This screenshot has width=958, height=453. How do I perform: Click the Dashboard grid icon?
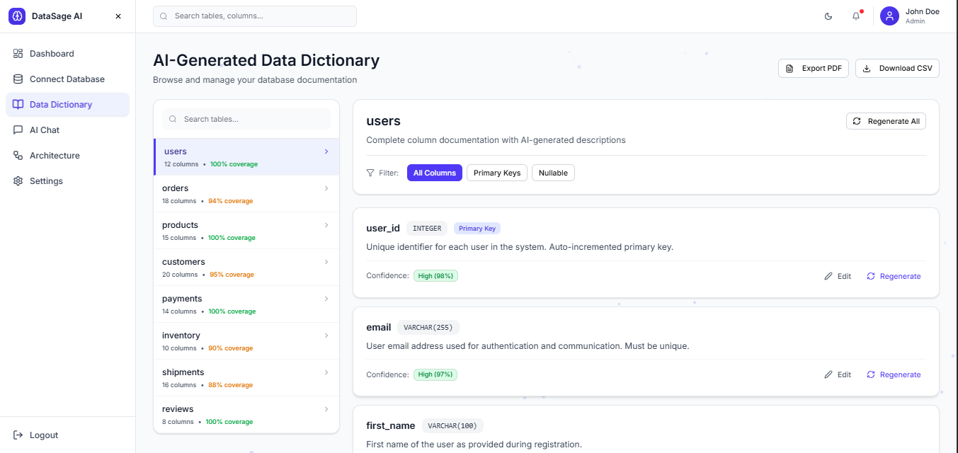18,54
